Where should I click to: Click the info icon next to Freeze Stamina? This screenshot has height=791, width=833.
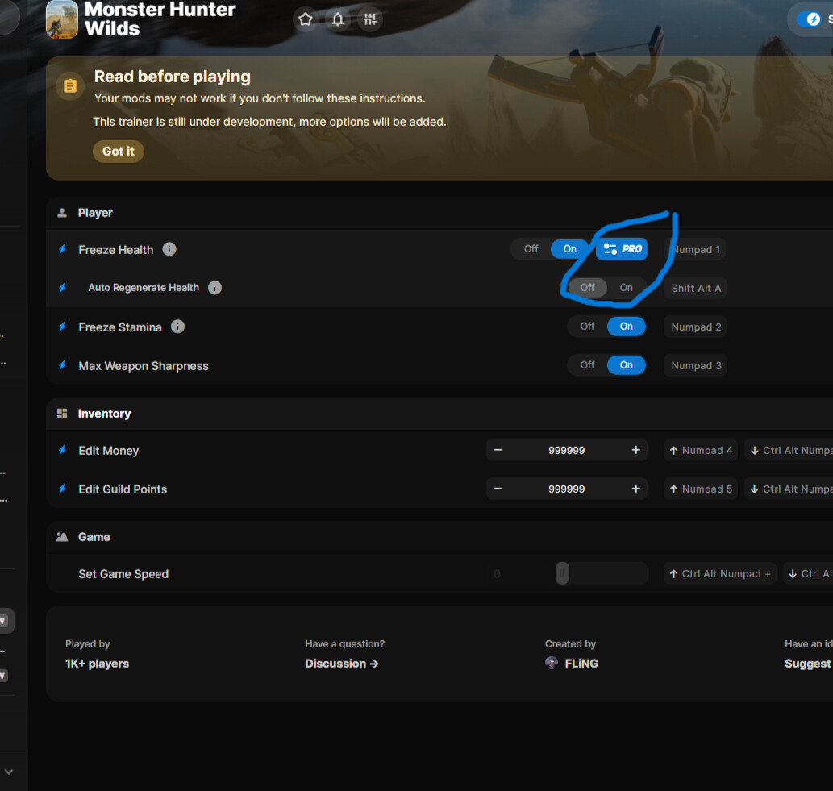(x=177, y=327)
